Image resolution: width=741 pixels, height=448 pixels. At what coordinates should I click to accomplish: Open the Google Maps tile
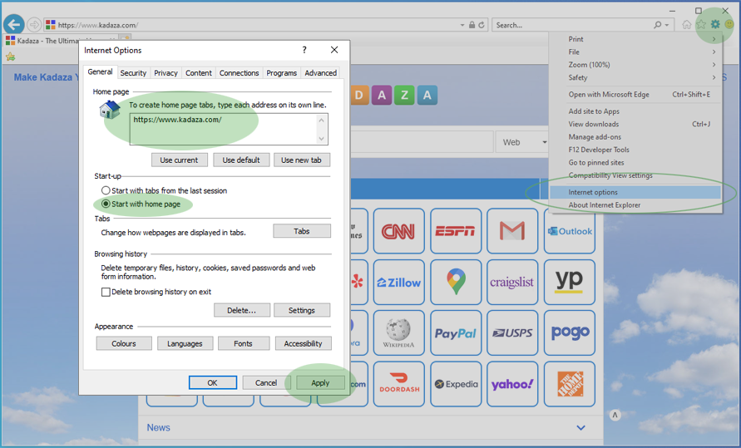coord(456,283)
